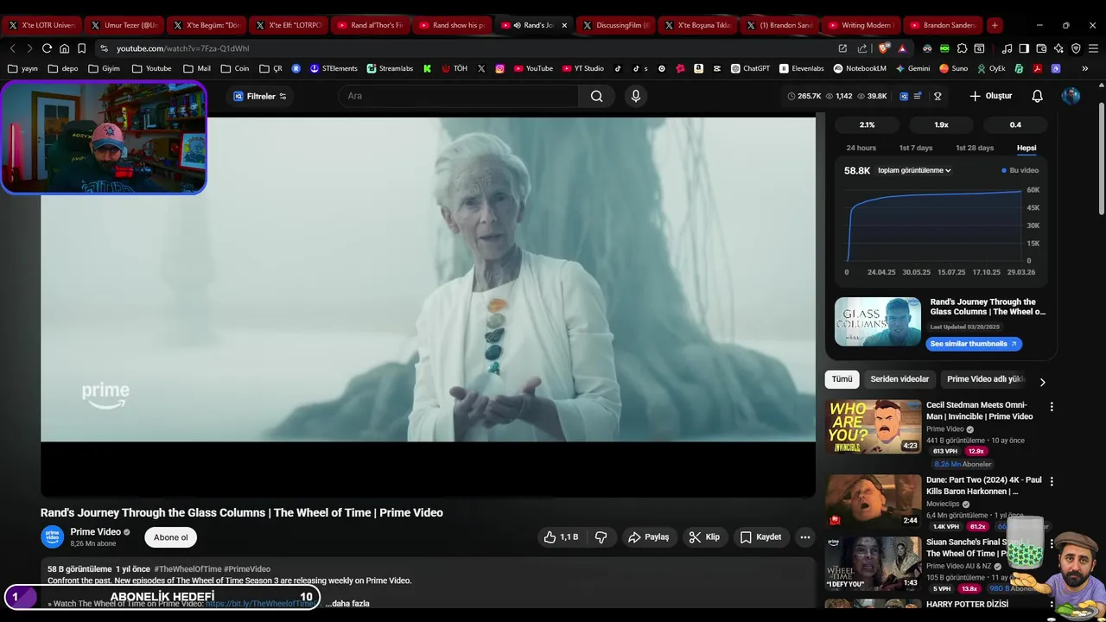
Task: Click the Oluştur create button
Action: pyautogui.click(x=990, y=96)
